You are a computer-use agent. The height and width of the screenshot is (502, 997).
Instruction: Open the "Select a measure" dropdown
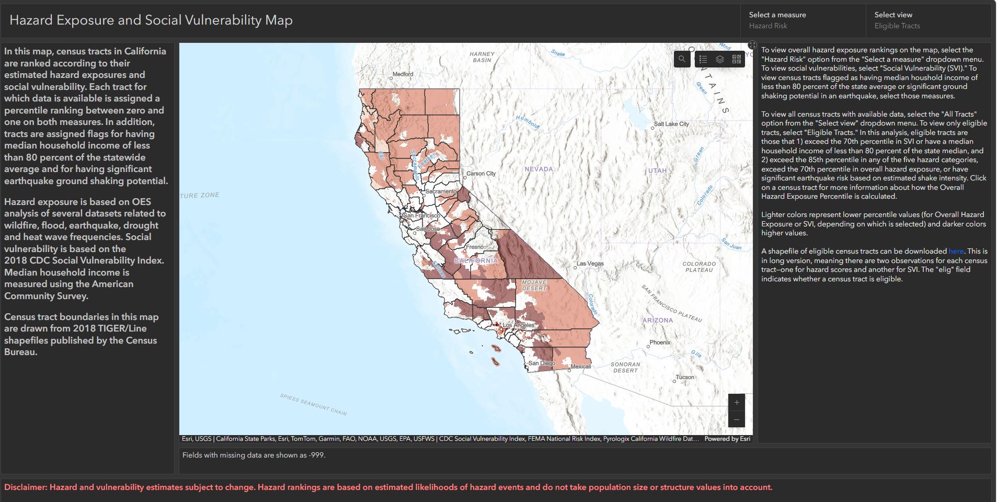click(x=803, y=20)
